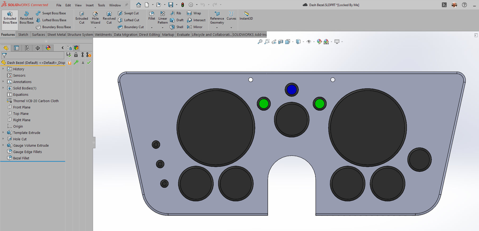
Task: Toggle the display pane collapse arrow
Action: pos(63,48)
